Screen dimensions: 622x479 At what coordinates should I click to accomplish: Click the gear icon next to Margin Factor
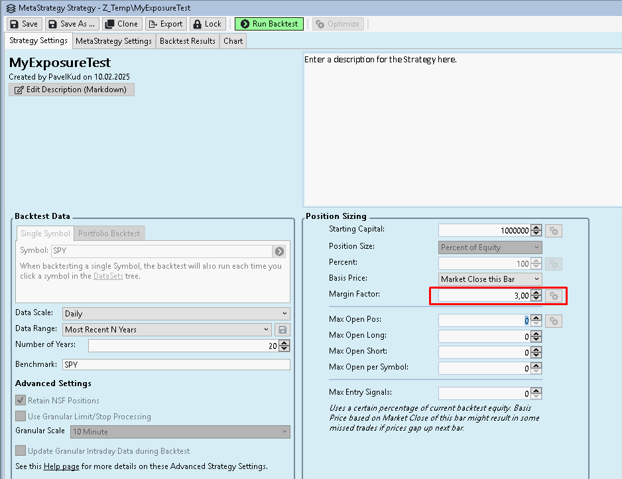(x=554, y=295)
